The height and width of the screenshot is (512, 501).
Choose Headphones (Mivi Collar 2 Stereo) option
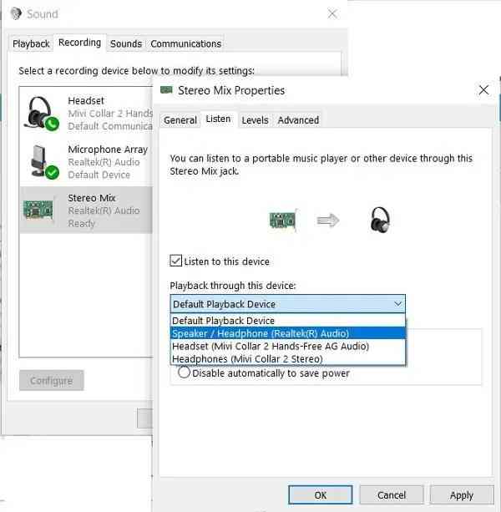(287, 358)
